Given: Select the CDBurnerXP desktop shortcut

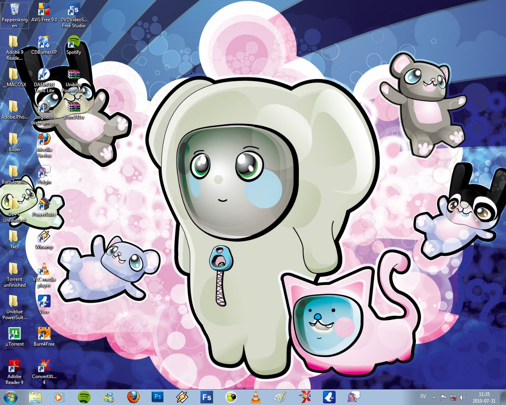Looking at the screenshot, I should [x=44, y=43].
